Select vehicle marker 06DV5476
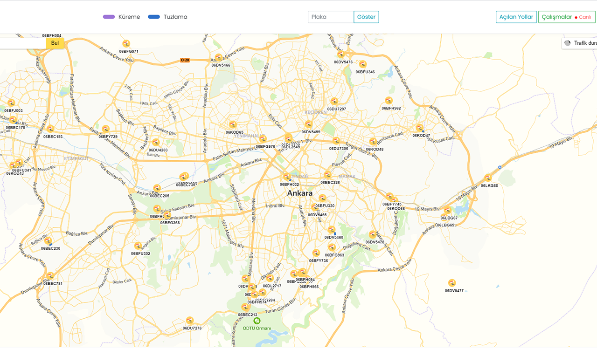The width and height of the screenshot is (597, 356). pos(341,55)
